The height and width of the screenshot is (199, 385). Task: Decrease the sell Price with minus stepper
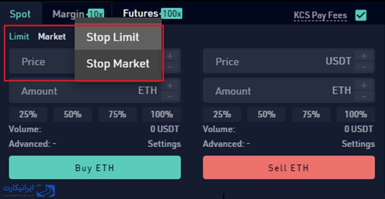(x=364, y=67)
